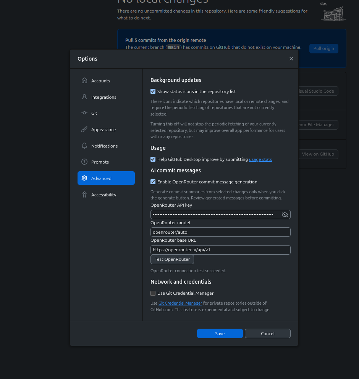Uncheck Show status icons in repository list
This screenshot has width=359, height=379.
point(153,92)
